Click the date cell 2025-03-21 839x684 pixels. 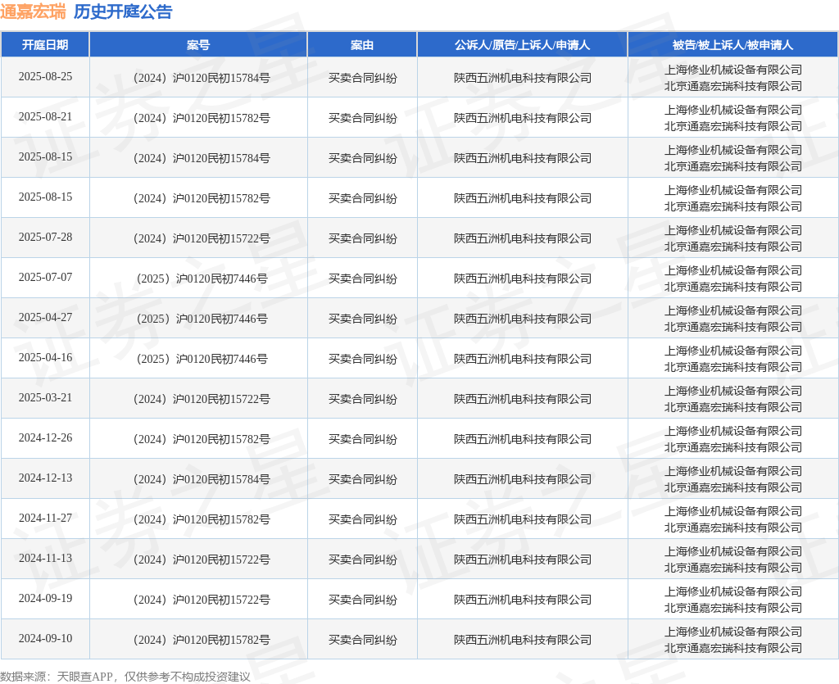coord(46,397)
